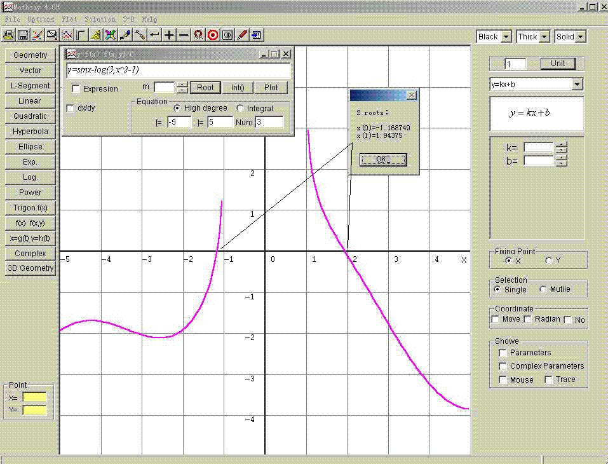Click the function dialog's title bar chart icon
Image resolution: width=608 pixels, height=464 pixels.
coord(71,54)
